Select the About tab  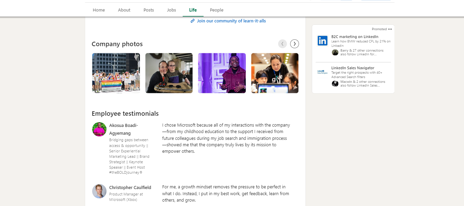[124, 10]
